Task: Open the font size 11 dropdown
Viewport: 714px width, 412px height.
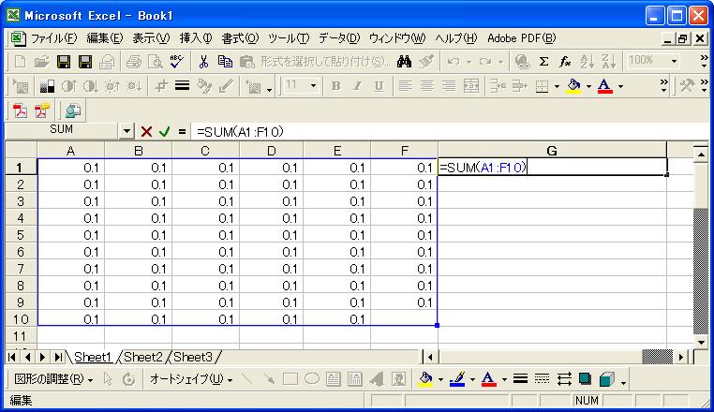Action: pyautogui.click(x=313, y=85)
